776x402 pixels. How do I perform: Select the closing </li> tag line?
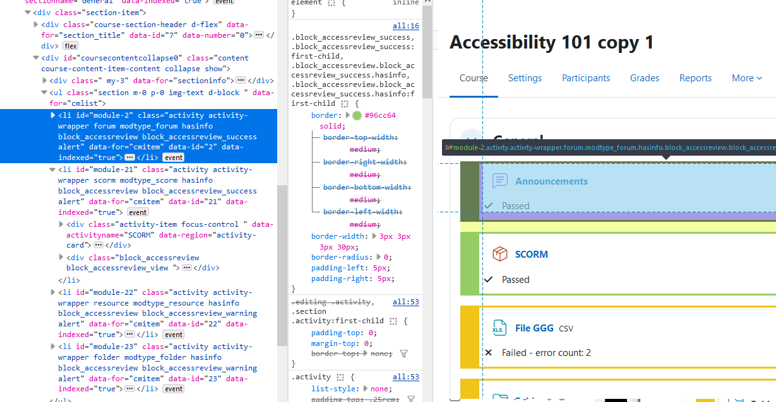click(x=69, y=280)
